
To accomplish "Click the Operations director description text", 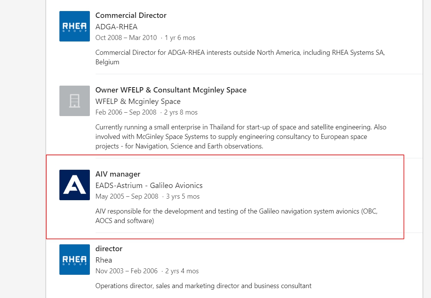I will (x=203, y=285).
